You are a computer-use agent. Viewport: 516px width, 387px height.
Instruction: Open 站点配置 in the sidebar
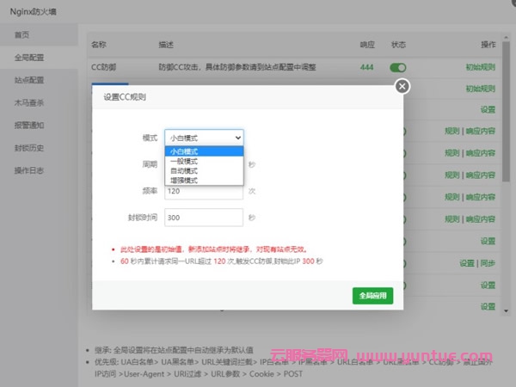[28, 80]
